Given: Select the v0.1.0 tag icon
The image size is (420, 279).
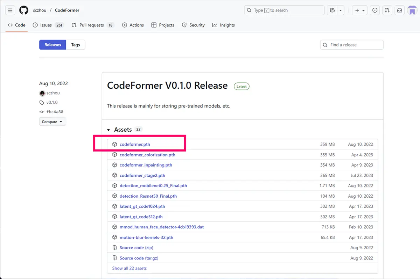Looking at the screenshot, I should 42,102.
